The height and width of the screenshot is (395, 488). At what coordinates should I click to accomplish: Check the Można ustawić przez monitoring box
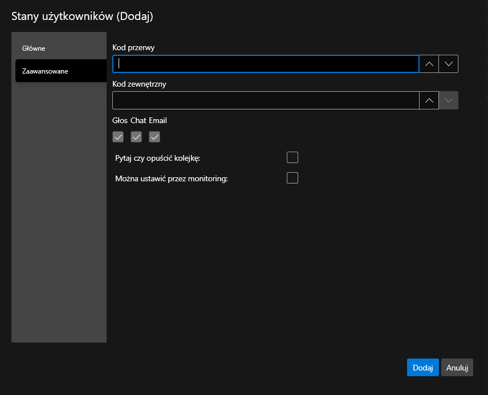(x=292, y=178)
